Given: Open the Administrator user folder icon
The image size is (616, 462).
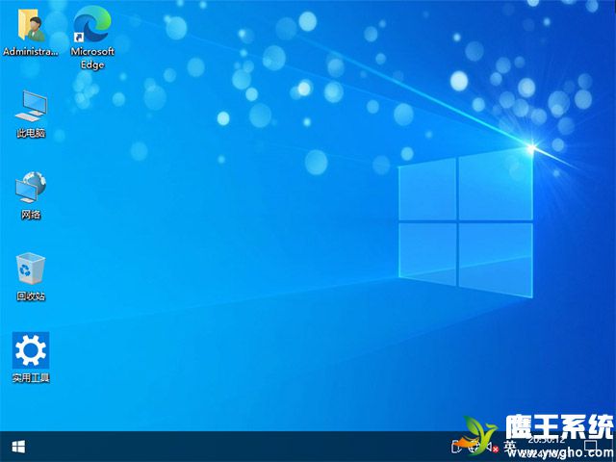Looking at the screenshot, I should pos(31,32).
